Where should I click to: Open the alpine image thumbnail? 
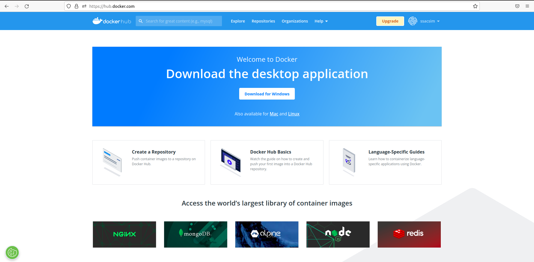(x=267, y=234)
